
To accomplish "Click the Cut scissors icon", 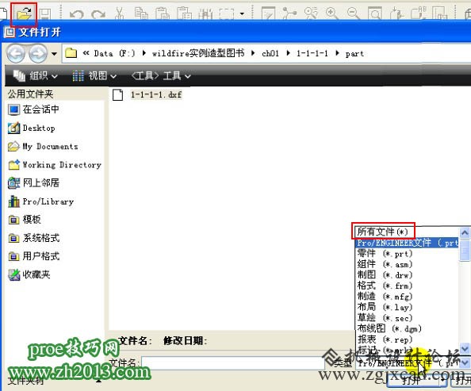I will coord(120,13).
